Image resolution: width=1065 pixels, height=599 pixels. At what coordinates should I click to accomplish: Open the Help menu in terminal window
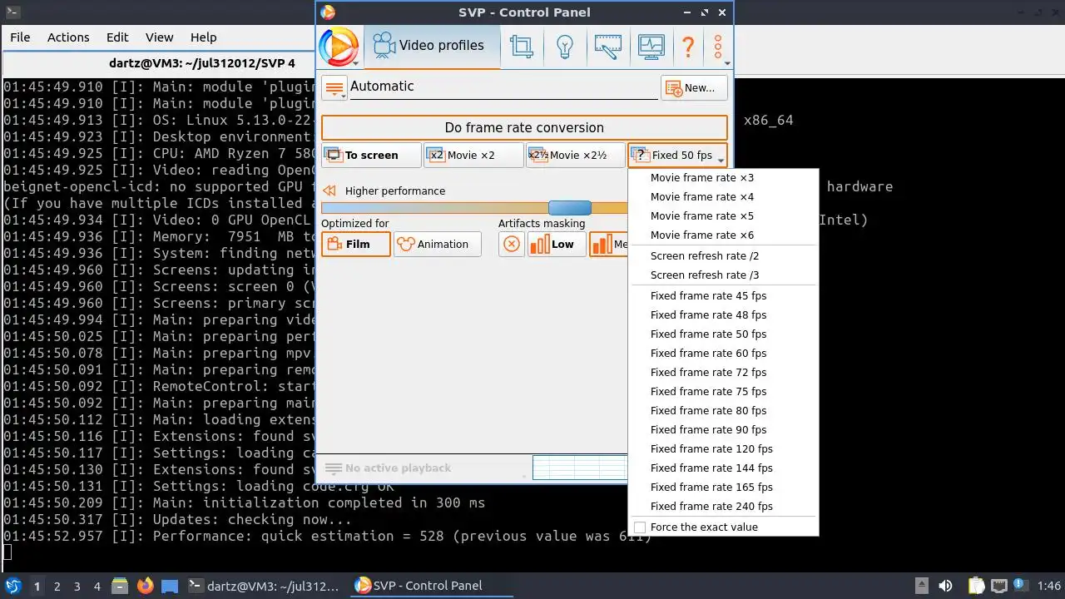203,37
